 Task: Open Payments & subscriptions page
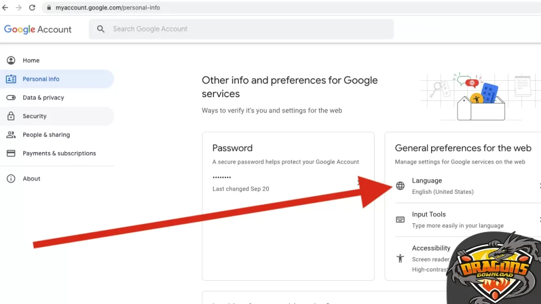(x=59, y=154)
